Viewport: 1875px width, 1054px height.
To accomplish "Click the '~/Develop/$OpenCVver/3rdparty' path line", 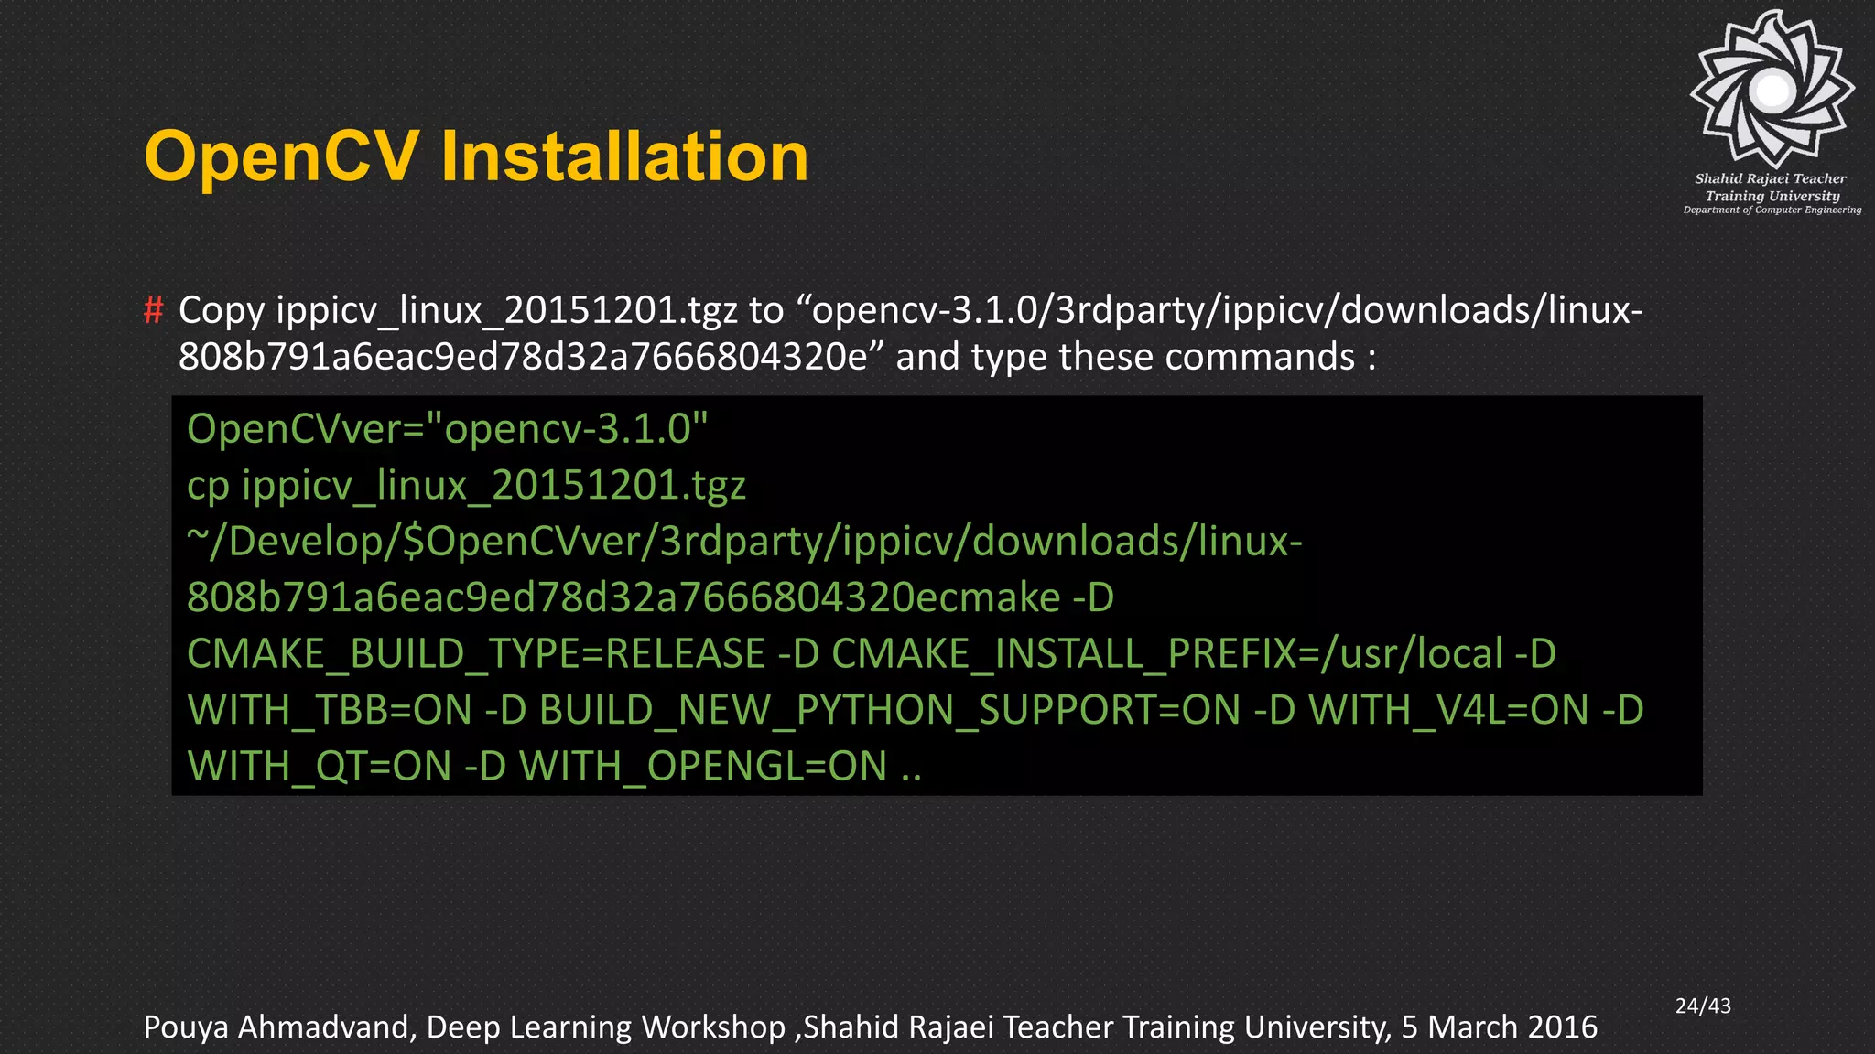I will (744, 542).
